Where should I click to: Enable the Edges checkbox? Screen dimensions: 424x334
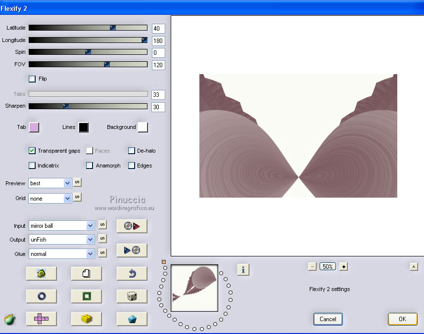click(x=132, y=166)
